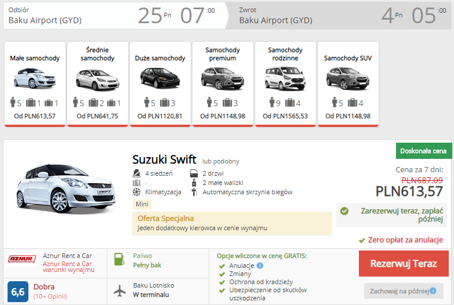Select the Średnie samochody category

[x=97, y=83]
